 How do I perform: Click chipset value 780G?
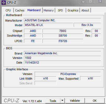point(63,31)
